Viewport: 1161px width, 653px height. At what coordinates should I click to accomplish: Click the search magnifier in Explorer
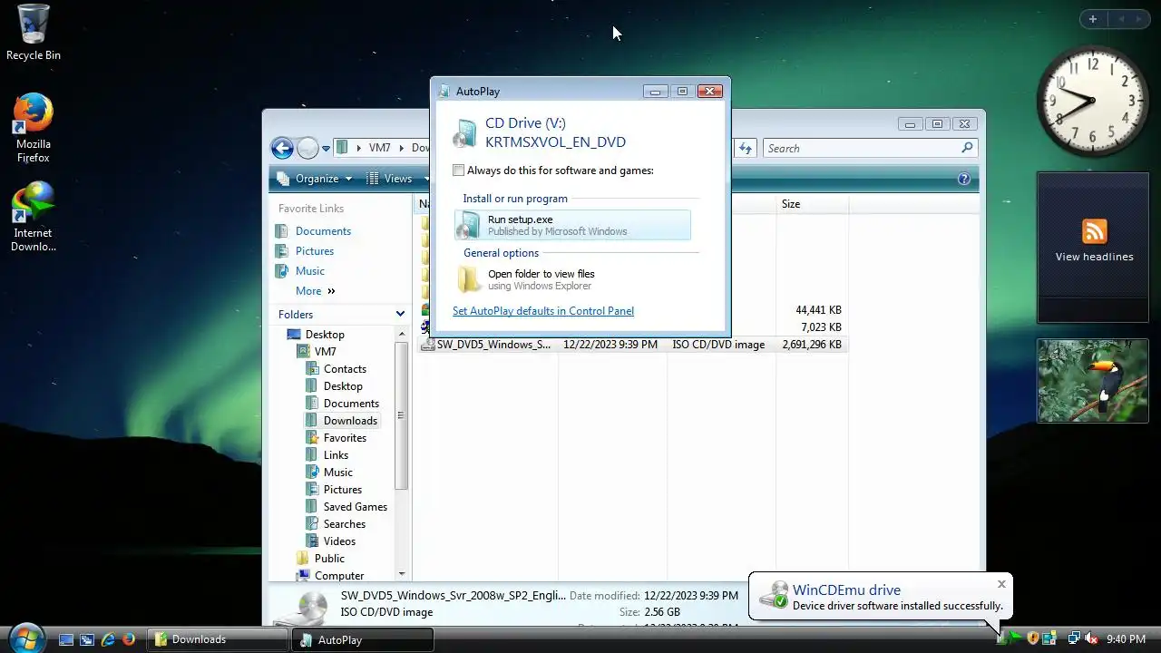click(x=967, y=148)
